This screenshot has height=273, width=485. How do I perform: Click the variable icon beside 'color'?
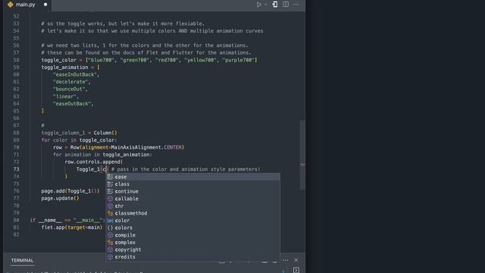110,221
